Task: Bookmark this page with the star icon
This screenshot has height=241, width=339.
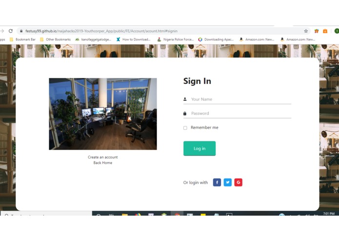Action: pyautogui.click(x=306, y=31)
